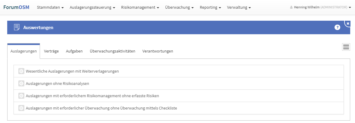Open the Risikomanagement dropdown
This screenshot has height=123, width=355.
tap(140, 7)
